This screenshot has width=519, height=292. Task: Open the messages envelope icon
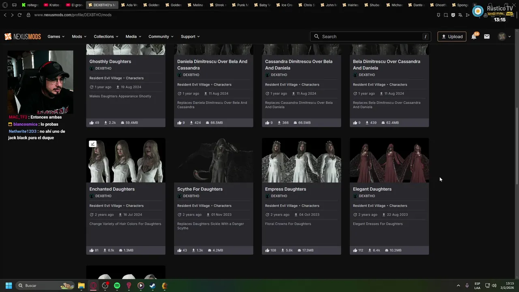487,36
